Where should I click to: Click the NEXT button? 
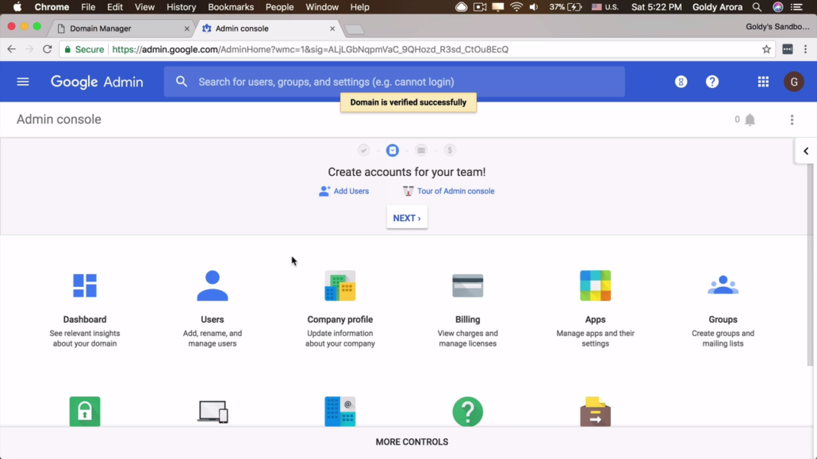407,218
